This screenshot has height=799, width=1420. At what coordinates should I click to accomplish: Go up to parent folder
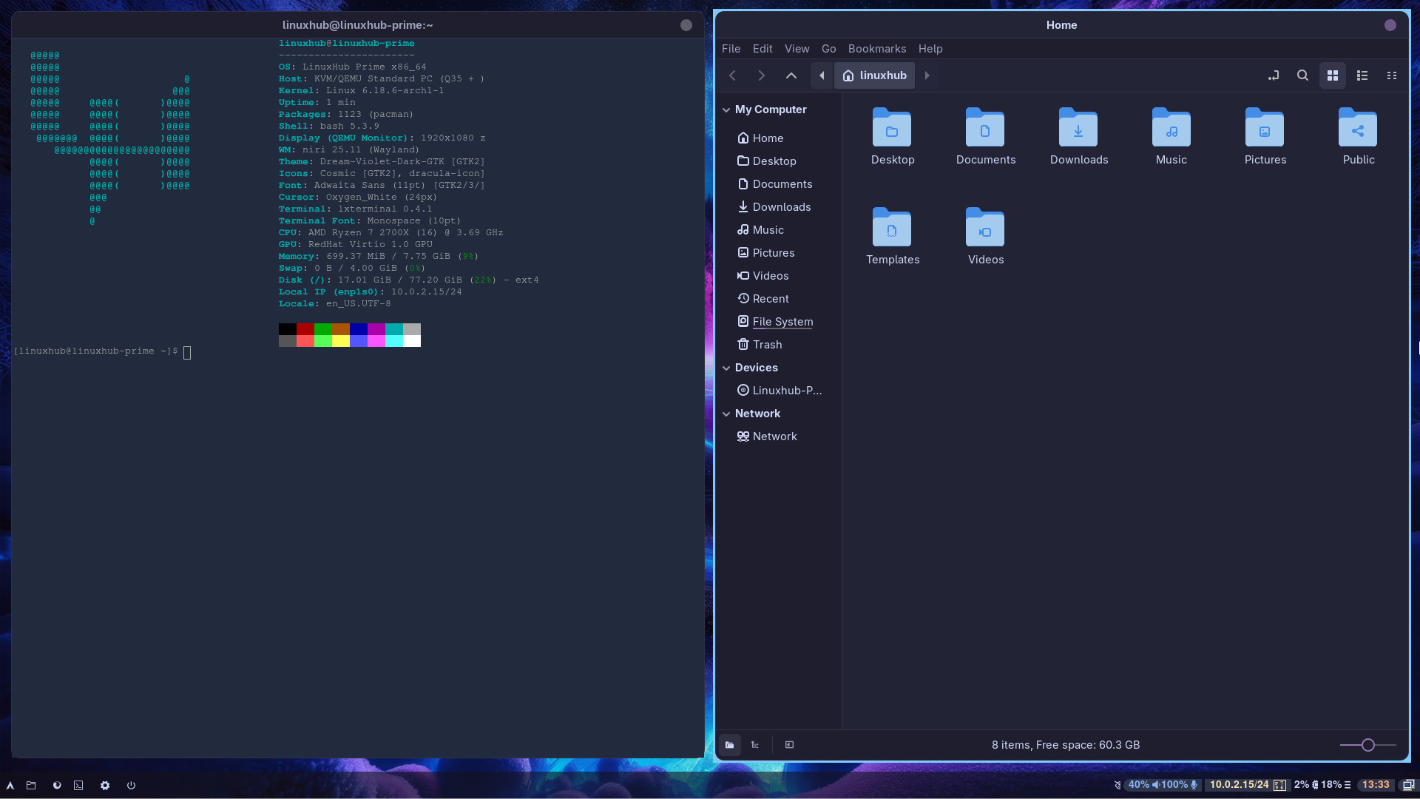tap(791, 75)
